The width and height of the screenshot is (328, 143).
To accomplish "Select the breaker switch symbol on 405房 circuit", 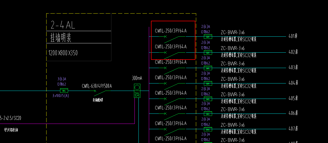I will 171,101.
